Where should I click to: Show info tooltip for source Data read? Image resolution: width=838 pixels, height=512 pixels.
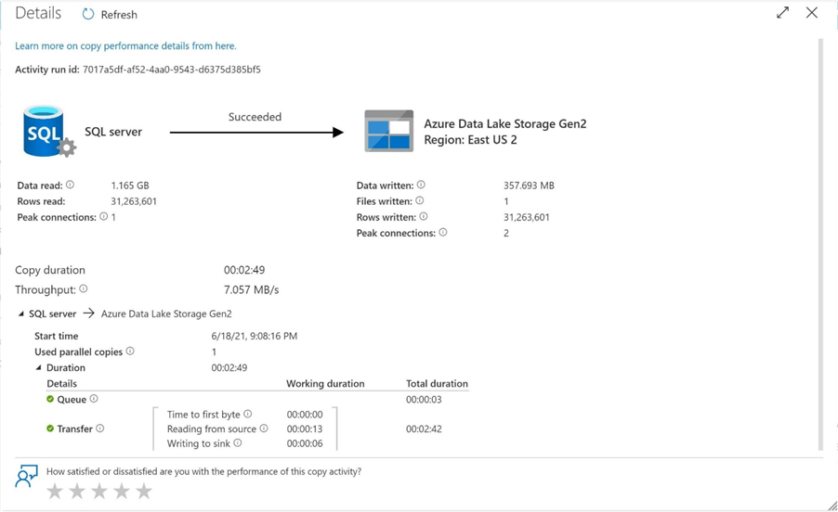[x=70, y=185]
